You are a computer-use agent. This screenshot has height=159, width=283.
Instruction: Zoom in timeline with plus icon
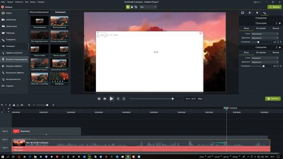(x=53, y=105)
